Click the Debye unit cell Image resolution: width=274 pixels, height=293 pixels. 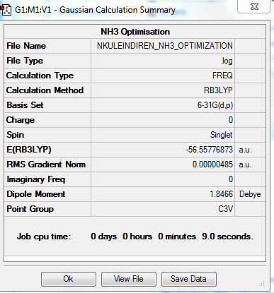tap(250, 194)
